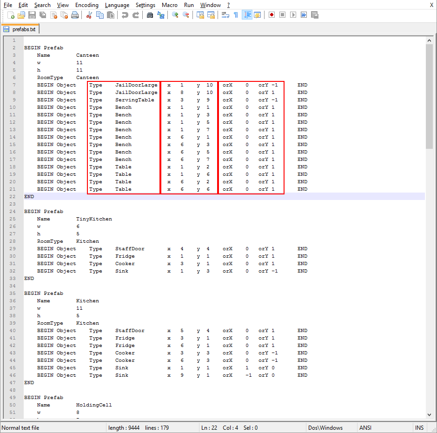Click the scrollbar up arrow
Image resolution: width=437 pixels, height=433 pixels.
429,40
